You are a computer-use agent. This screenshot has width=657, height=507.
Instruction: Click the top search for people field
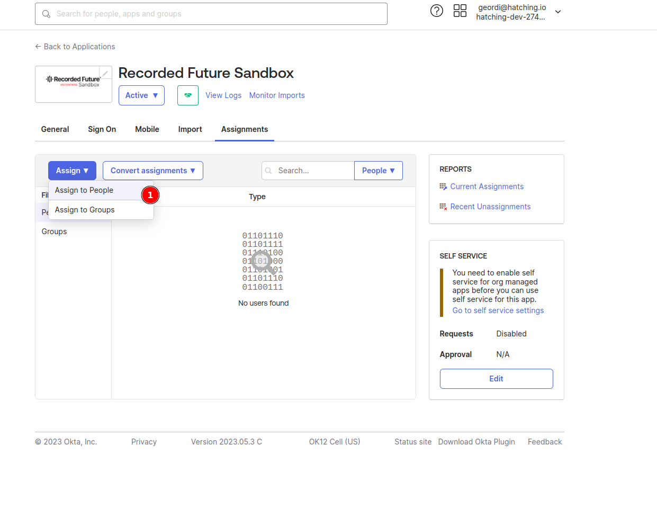click(211, 14)
